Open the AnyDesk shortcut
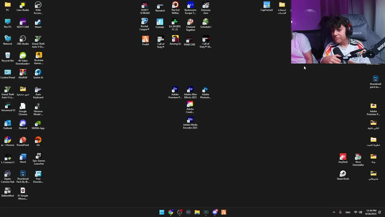Image resolution: width=385 pixels, height=217 pixels. 343,159
